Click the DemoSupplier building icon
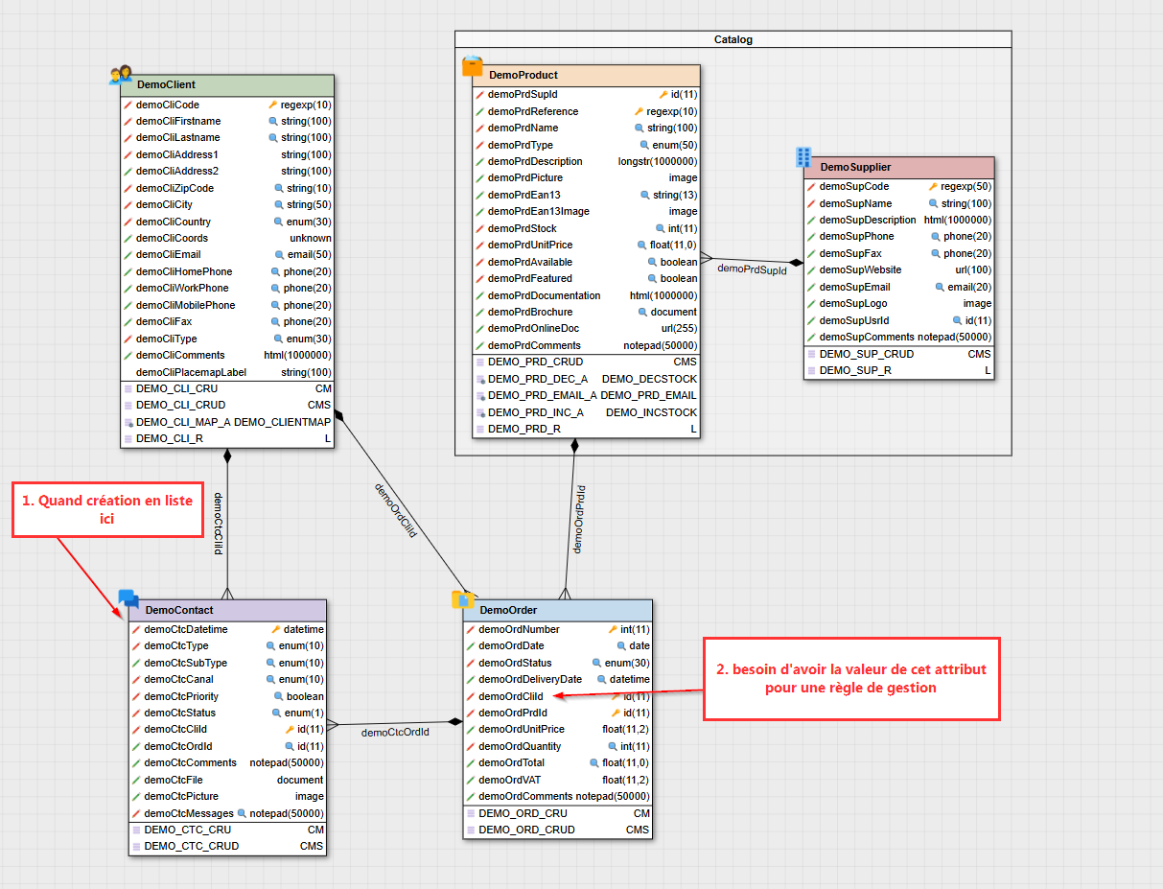This screenshot has height=889, width=1163. 803,158
